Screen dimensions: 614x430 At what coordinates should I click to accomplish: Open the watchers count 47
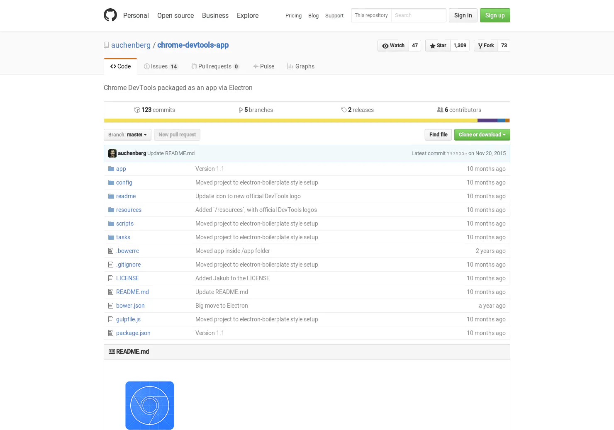tap(415, 46)
